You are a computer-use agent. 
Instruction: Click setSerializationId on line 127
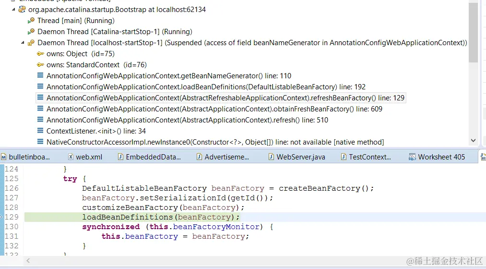click(183, 197)
